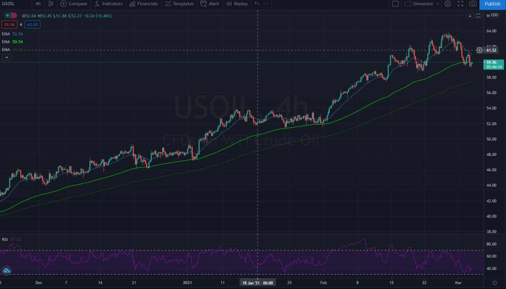506x289 pixels.
Task: Collapse the indicator legend with chevron
Action: click(6, 57)
